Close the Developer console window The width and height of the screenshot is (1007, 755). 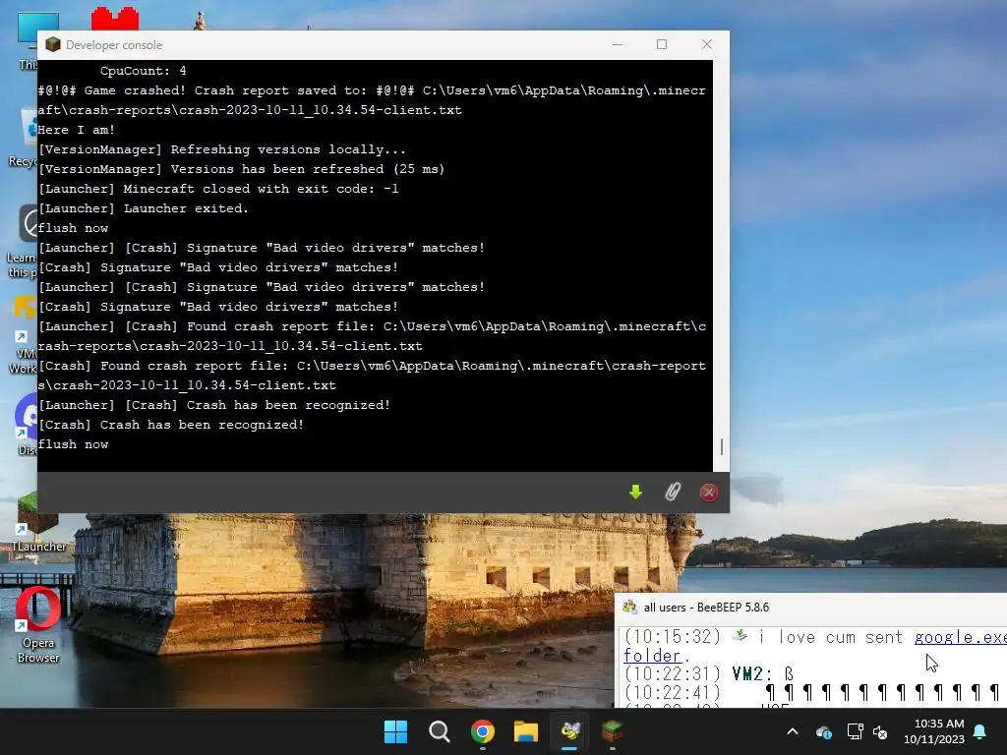(x=706, y=44)
